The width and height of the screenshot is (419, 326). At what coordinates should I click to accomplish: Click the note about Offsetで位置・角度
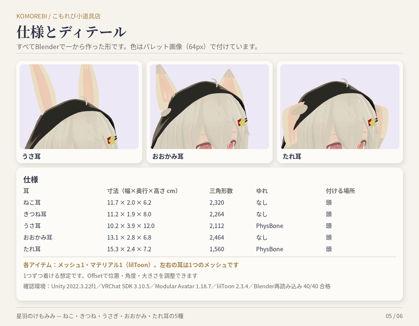110,276
